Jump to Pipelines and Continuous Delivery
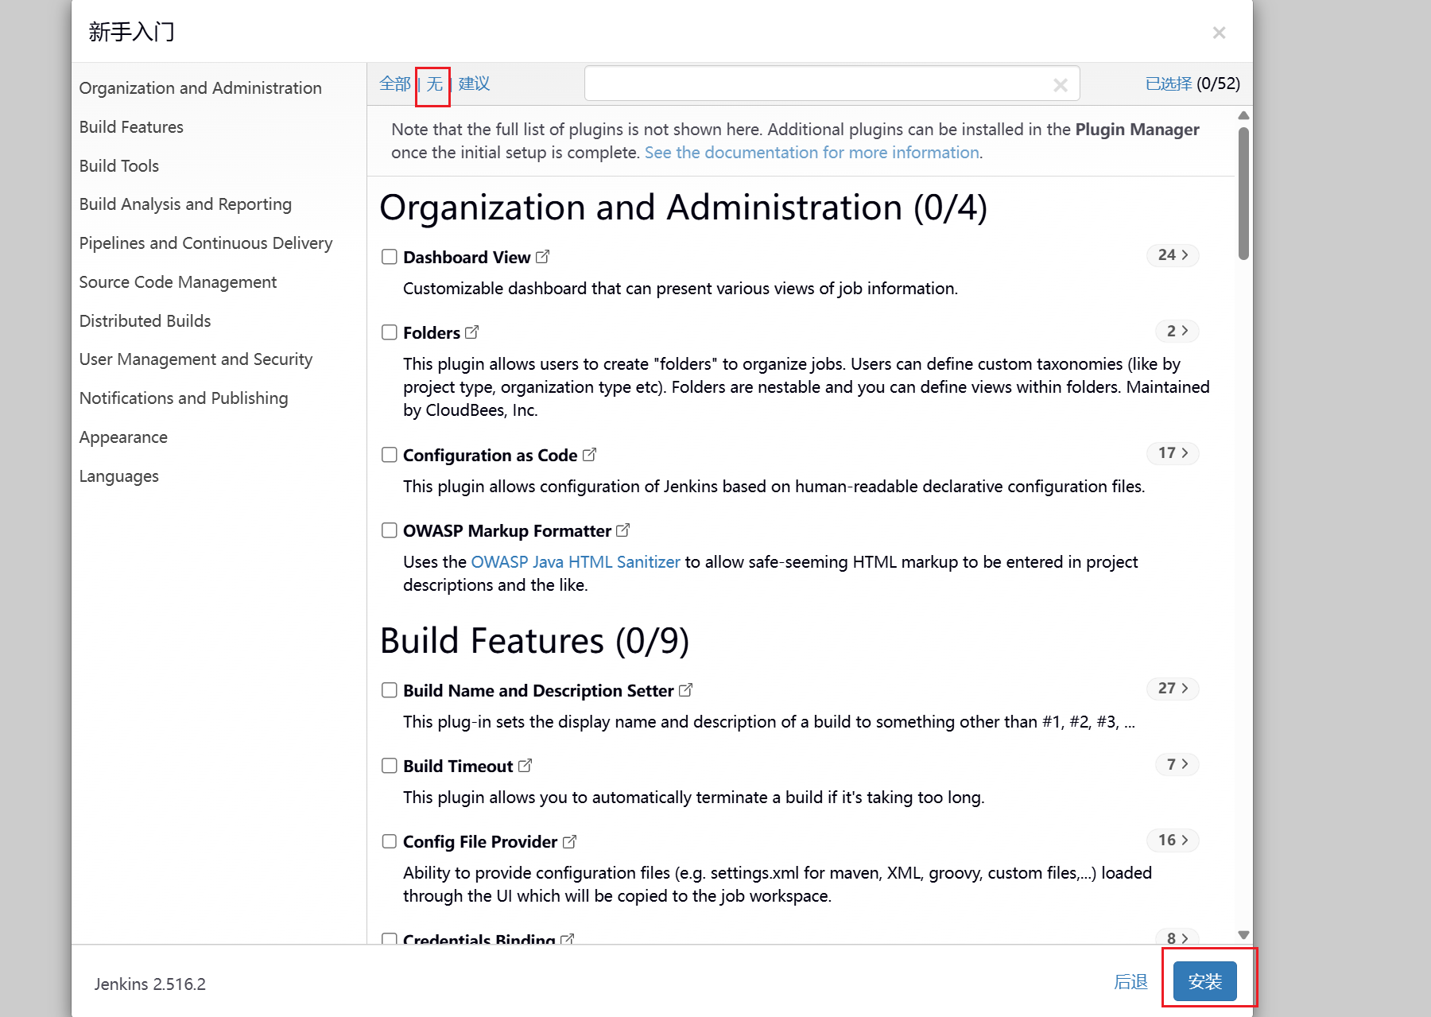The height and width of the screenshot is (1017, 1431). click(x=206, y=243)
